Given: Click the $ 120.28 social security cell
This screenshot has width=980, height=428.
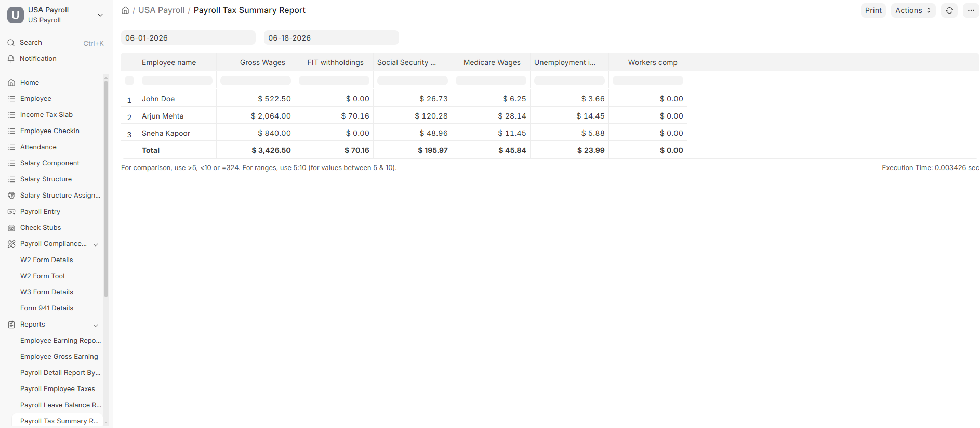Looking at the screenshot, I should [413, 116].
